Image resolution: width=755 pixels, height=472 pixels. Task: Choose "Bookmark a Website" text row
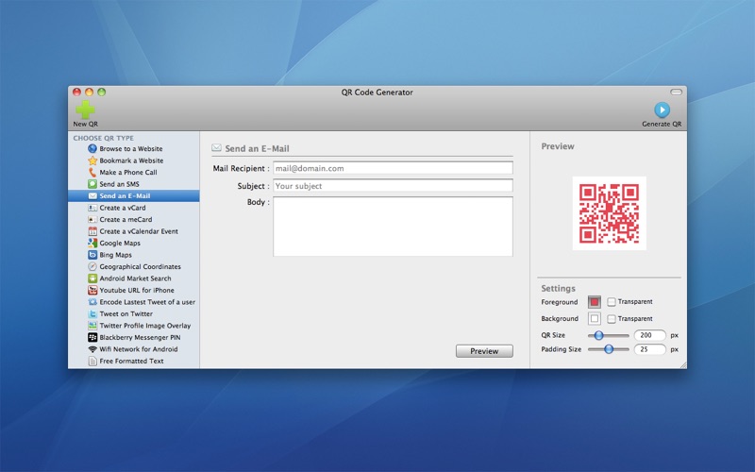(131, 160)
